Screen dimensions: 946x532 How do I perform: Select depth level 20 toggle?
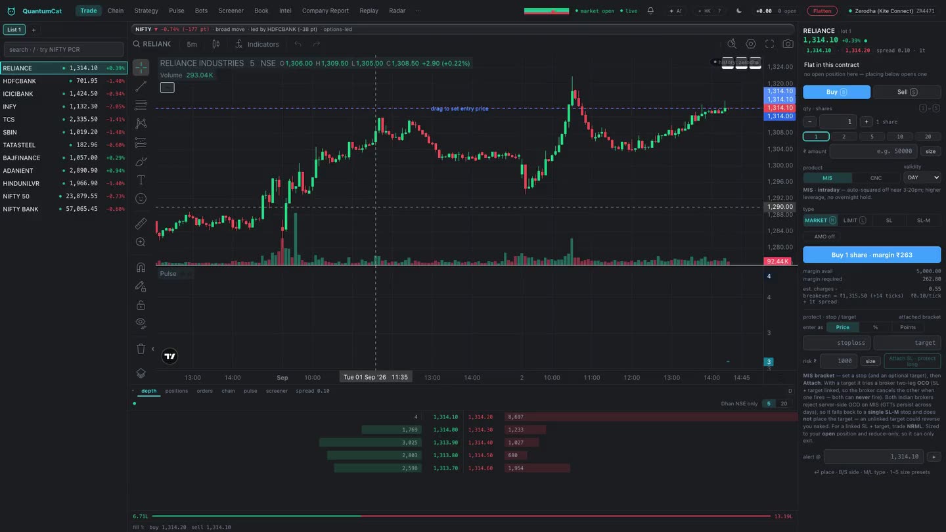click(784, 403)
